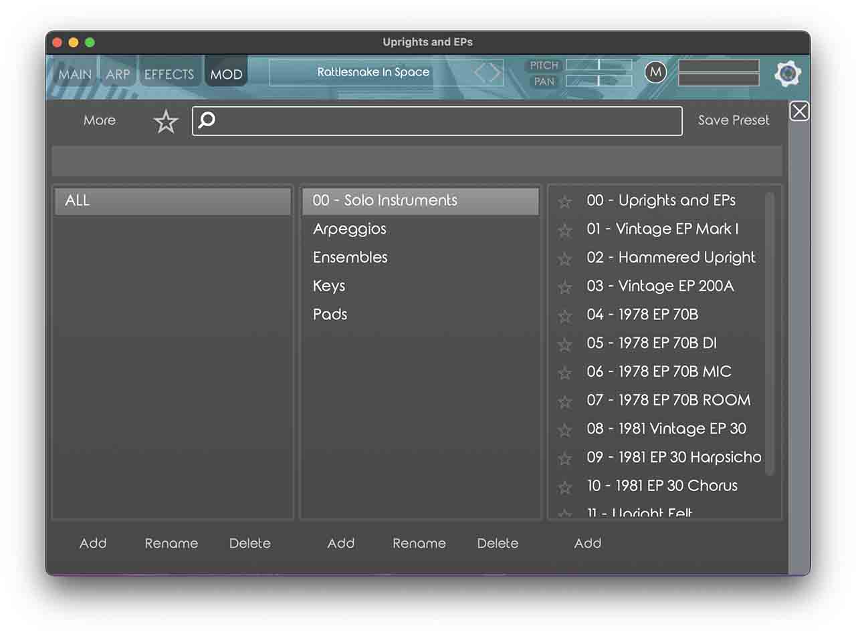This screenshot has height=636, width=856.
Task: Adjust the PITCH slider
Action: [599, 65]
